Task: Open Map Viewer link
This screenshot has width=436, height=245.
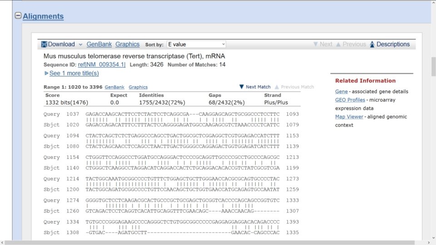Action: click(349, 117)
